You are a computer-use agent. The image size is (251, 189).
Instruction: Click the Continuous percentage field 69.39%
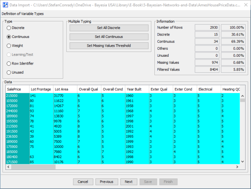[x=233, y=41]
